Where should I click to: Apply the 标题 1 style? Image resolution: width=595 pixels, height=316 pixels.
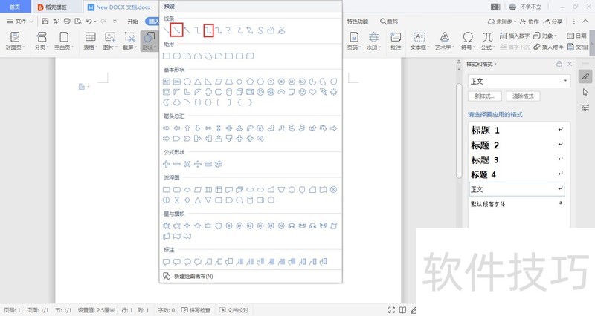pos(517,131)
